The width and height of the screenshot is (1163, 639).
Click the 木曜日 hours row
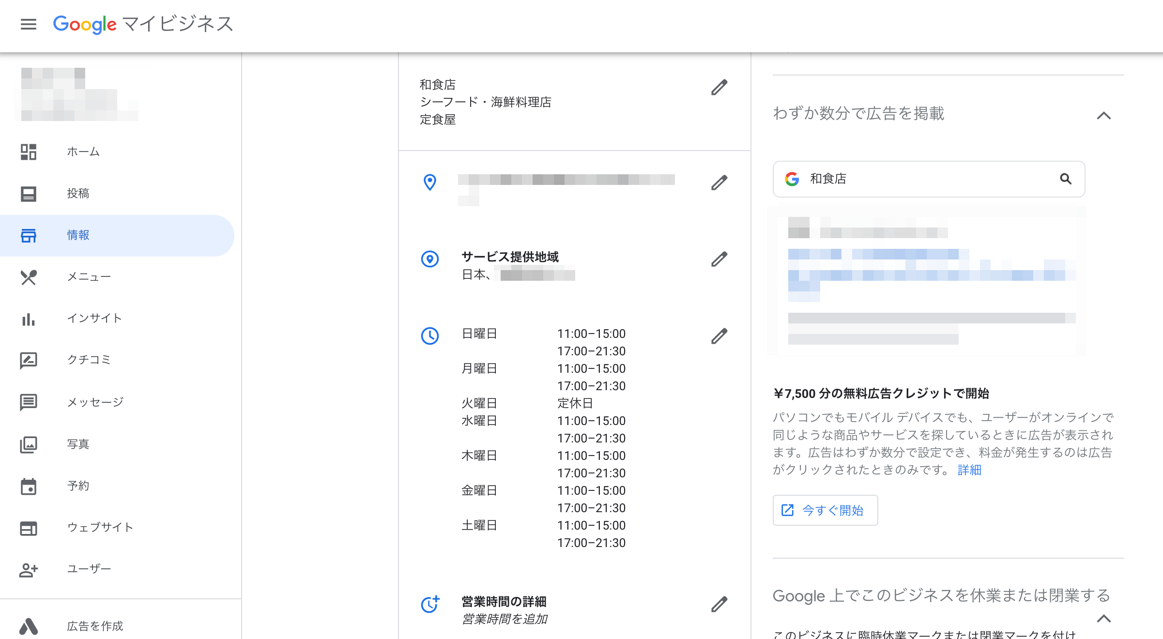(543, 464)
